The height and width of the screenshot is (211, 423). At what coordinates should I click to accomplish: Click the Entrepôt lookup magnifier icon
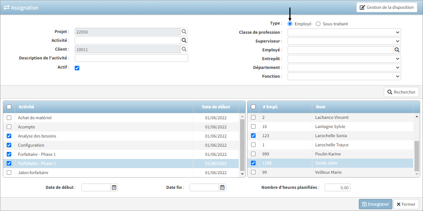pyautogui.click(x=397, y=58)
